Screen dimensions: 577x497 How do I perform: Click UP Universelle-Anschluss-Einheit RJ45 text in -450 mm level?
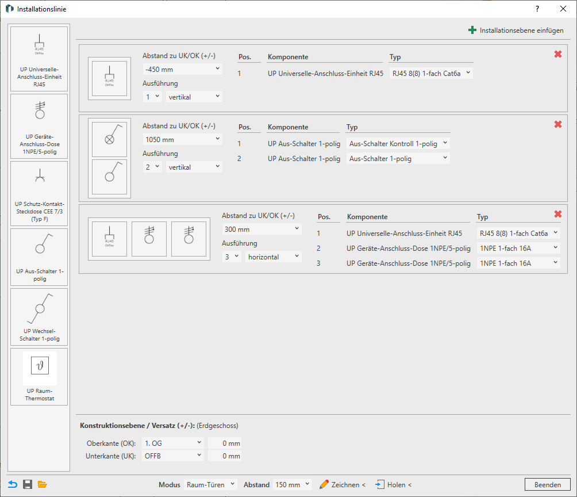click(325, 73)
